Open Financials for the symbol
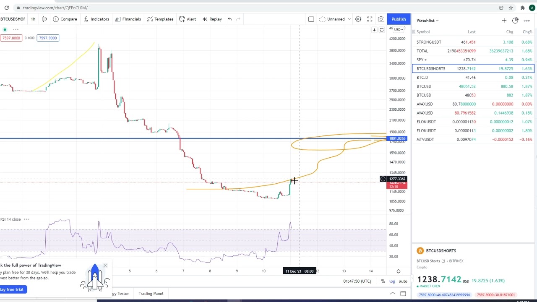Viewport: 537px width, 302px height. point(128,19)
